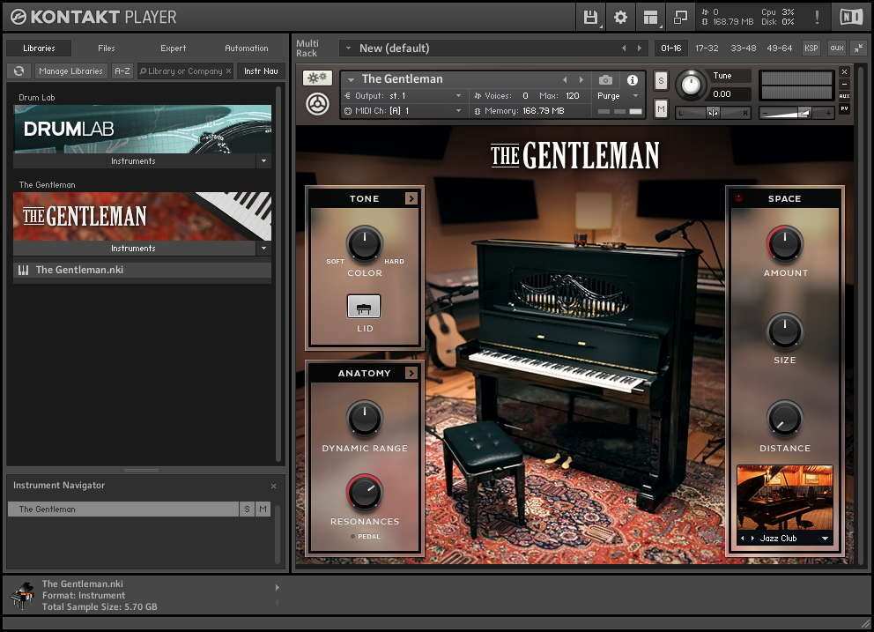Mute The Gentleman in Instrument Navigator
874x632 pixels.
click(x=263, y=509)
